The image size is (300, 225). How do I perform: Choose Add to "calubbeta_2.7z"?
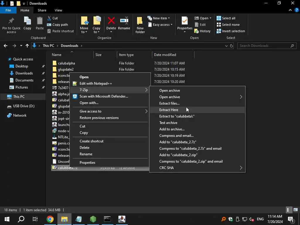(x=197, y=142)
